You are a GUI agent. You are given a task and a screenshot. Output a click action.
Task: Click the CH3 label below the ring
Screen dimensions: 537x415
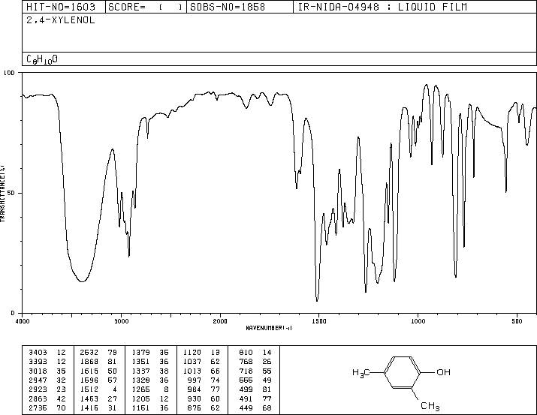(x=430, y=406)
